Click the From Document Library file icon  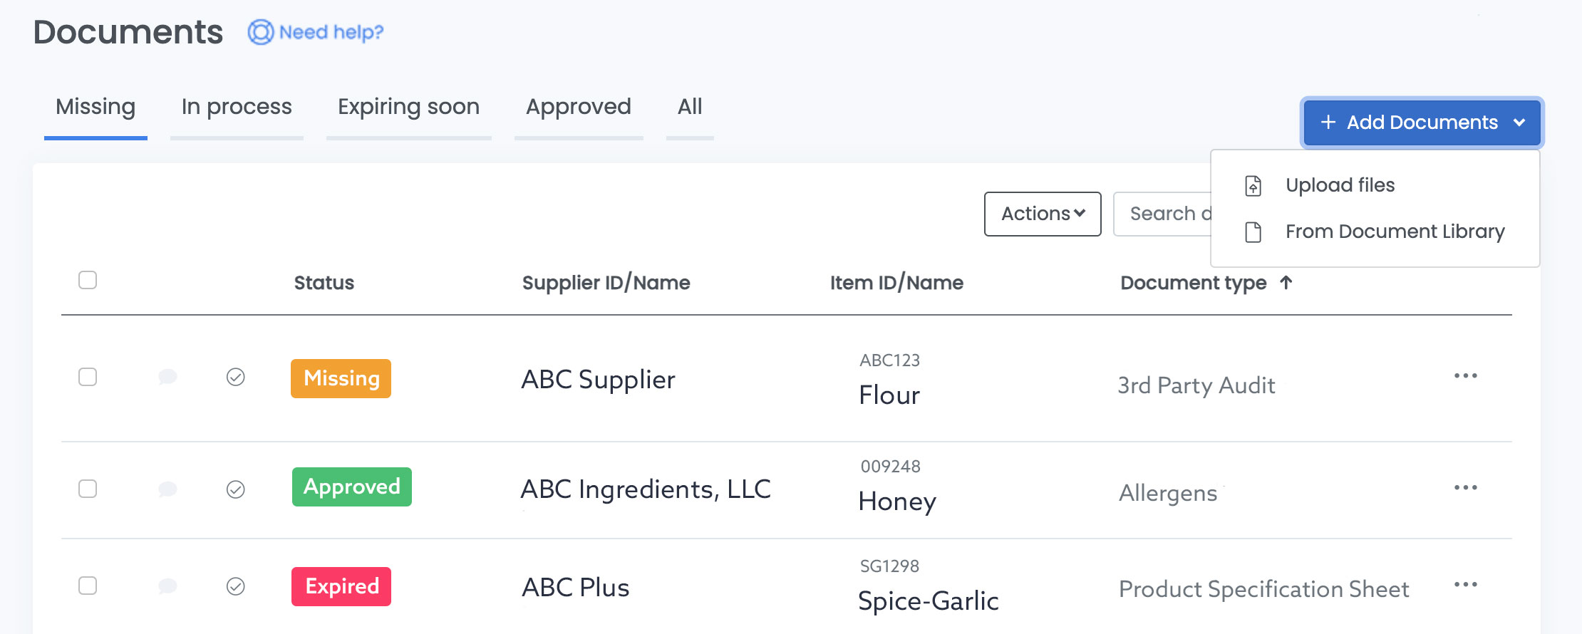coord(1252,231)
